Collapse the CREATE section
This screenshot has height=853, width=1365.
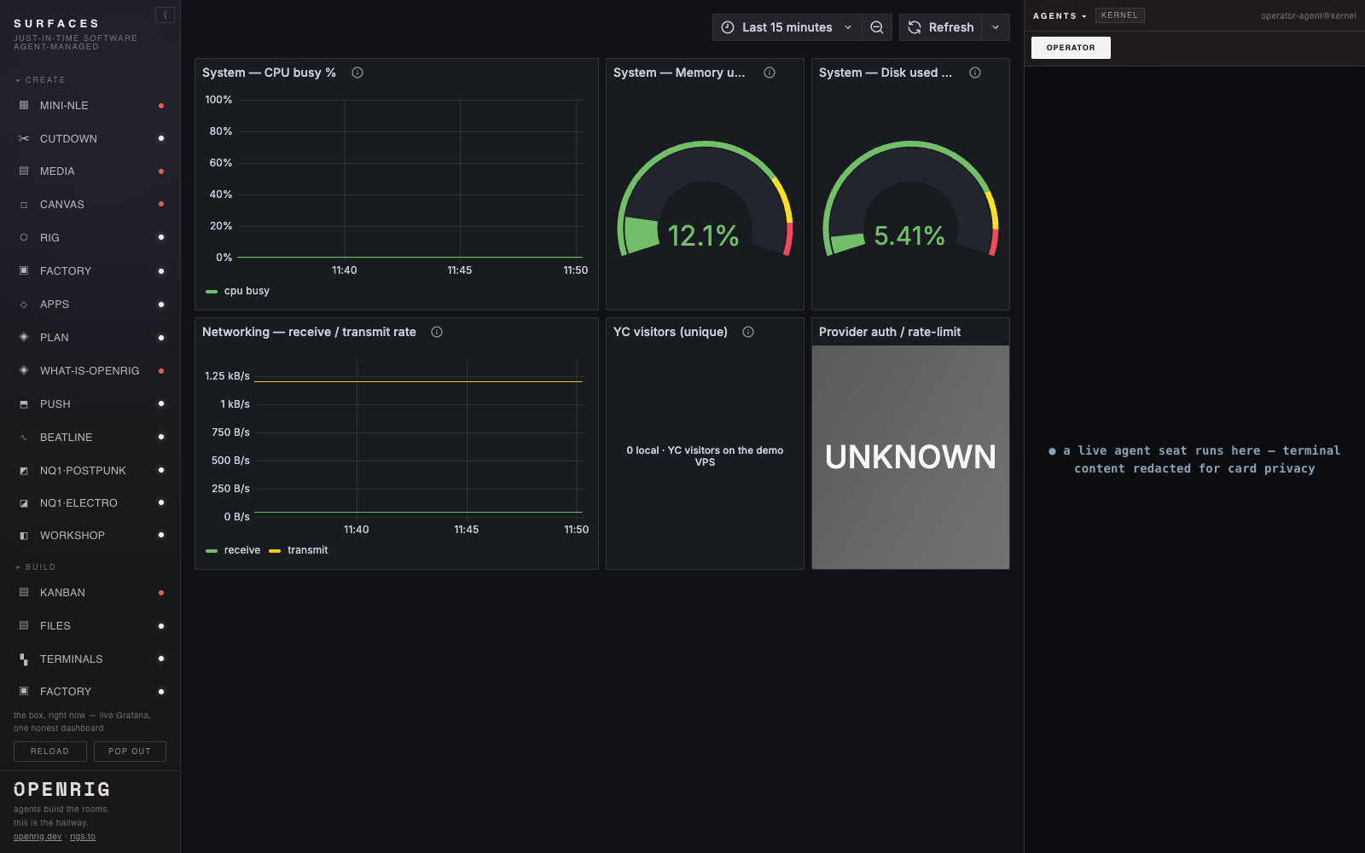pos(40,80)
